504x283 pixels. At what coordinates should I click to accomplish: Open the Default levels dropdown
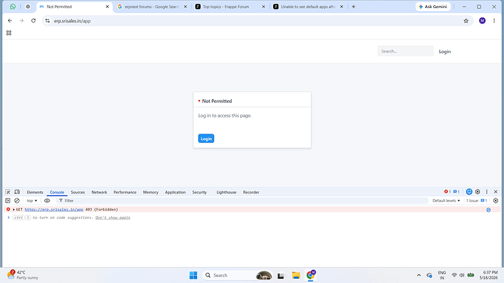(446, 201)
